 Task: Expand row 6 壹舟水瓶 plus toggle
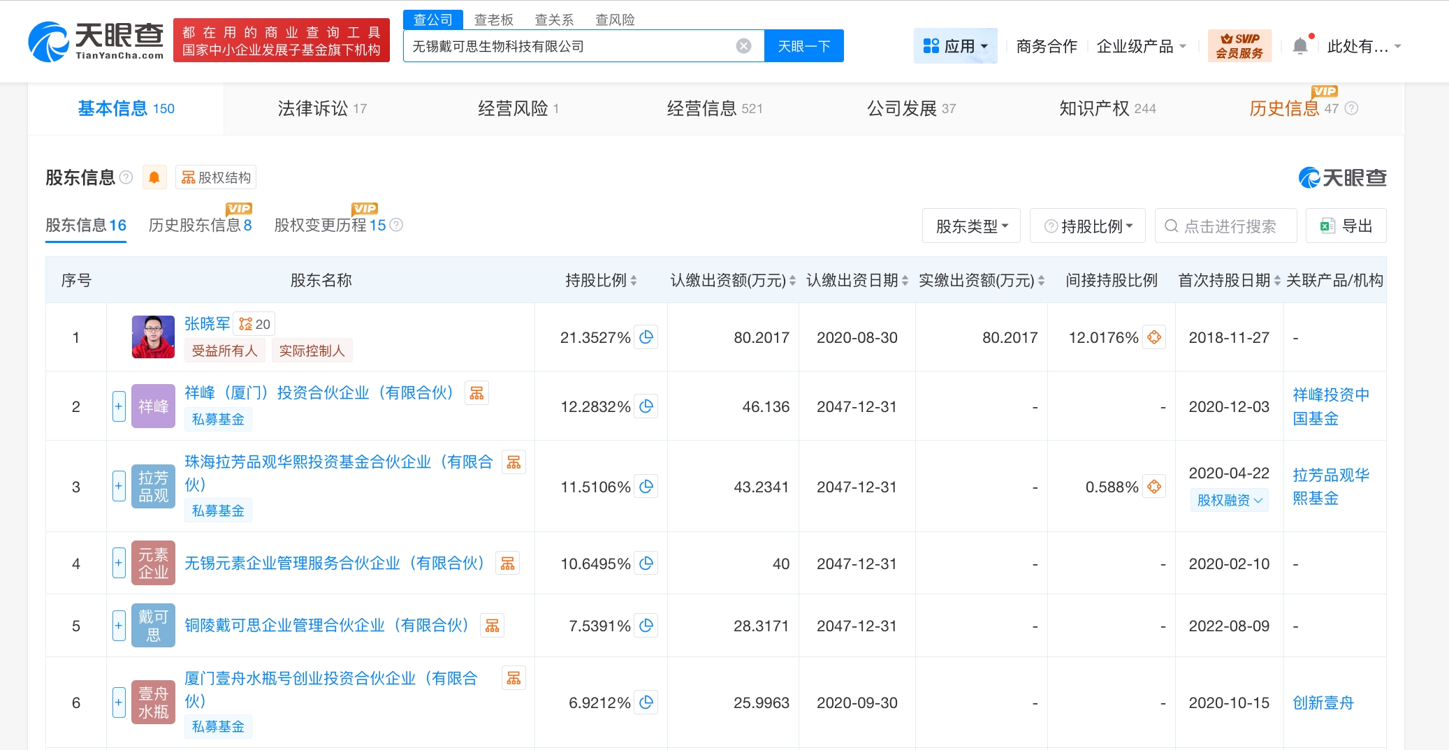point(119,703)
